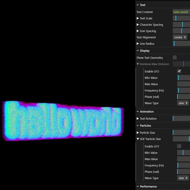The image size is (190, 190).
Task: Collapse the Rainbow Max Distance options
Action: [x=138, y=64]
